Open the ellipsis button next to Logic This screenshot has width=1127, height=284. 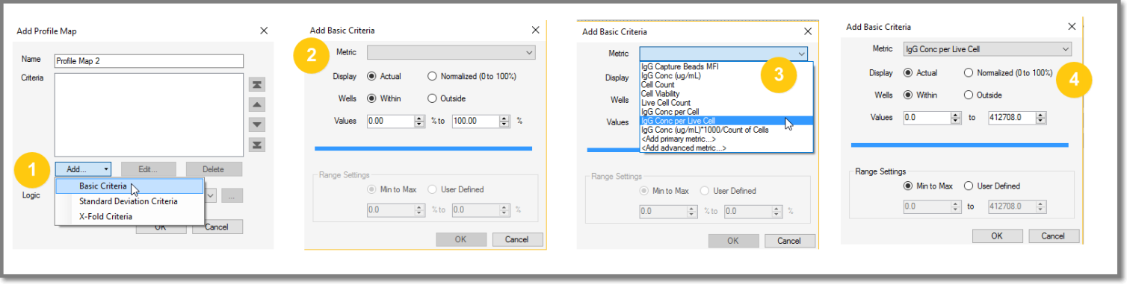pyautogui.click(x=232, y=196)
